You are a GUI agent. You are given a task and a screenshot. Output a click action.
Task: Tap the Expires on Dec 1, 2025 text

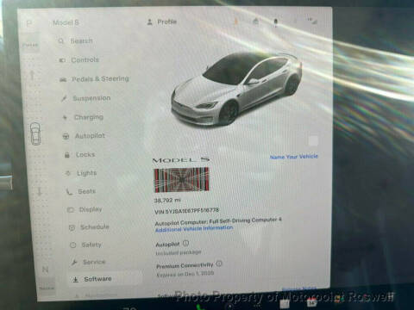click(x=185, y=274)
